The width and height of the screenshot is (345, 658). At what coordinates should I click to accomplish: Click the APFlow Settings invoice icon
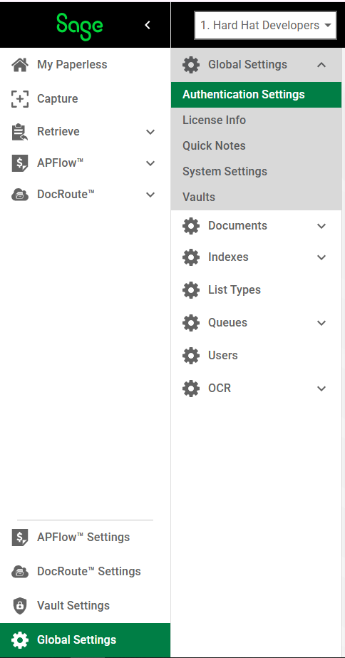(x=20, y=538)
